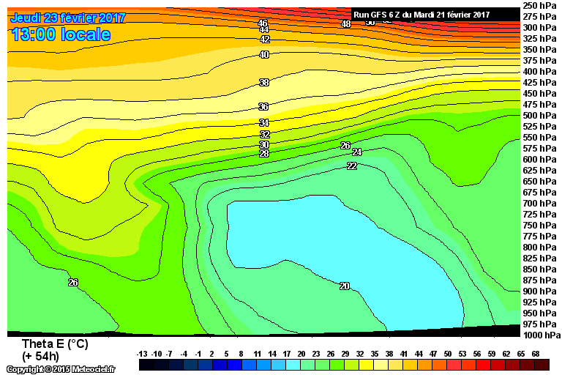This screenshot has height=375, width=562.
Task: Click the yellow swatch at value 32
Action: 367,365
